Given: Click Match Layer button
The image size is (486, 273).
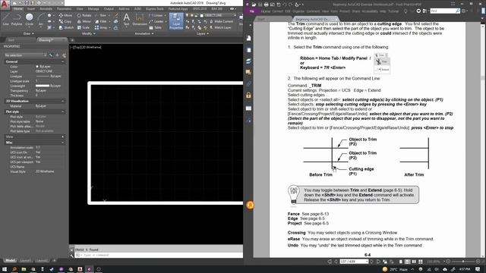Looking at the screenshot, I should [220, 27].
